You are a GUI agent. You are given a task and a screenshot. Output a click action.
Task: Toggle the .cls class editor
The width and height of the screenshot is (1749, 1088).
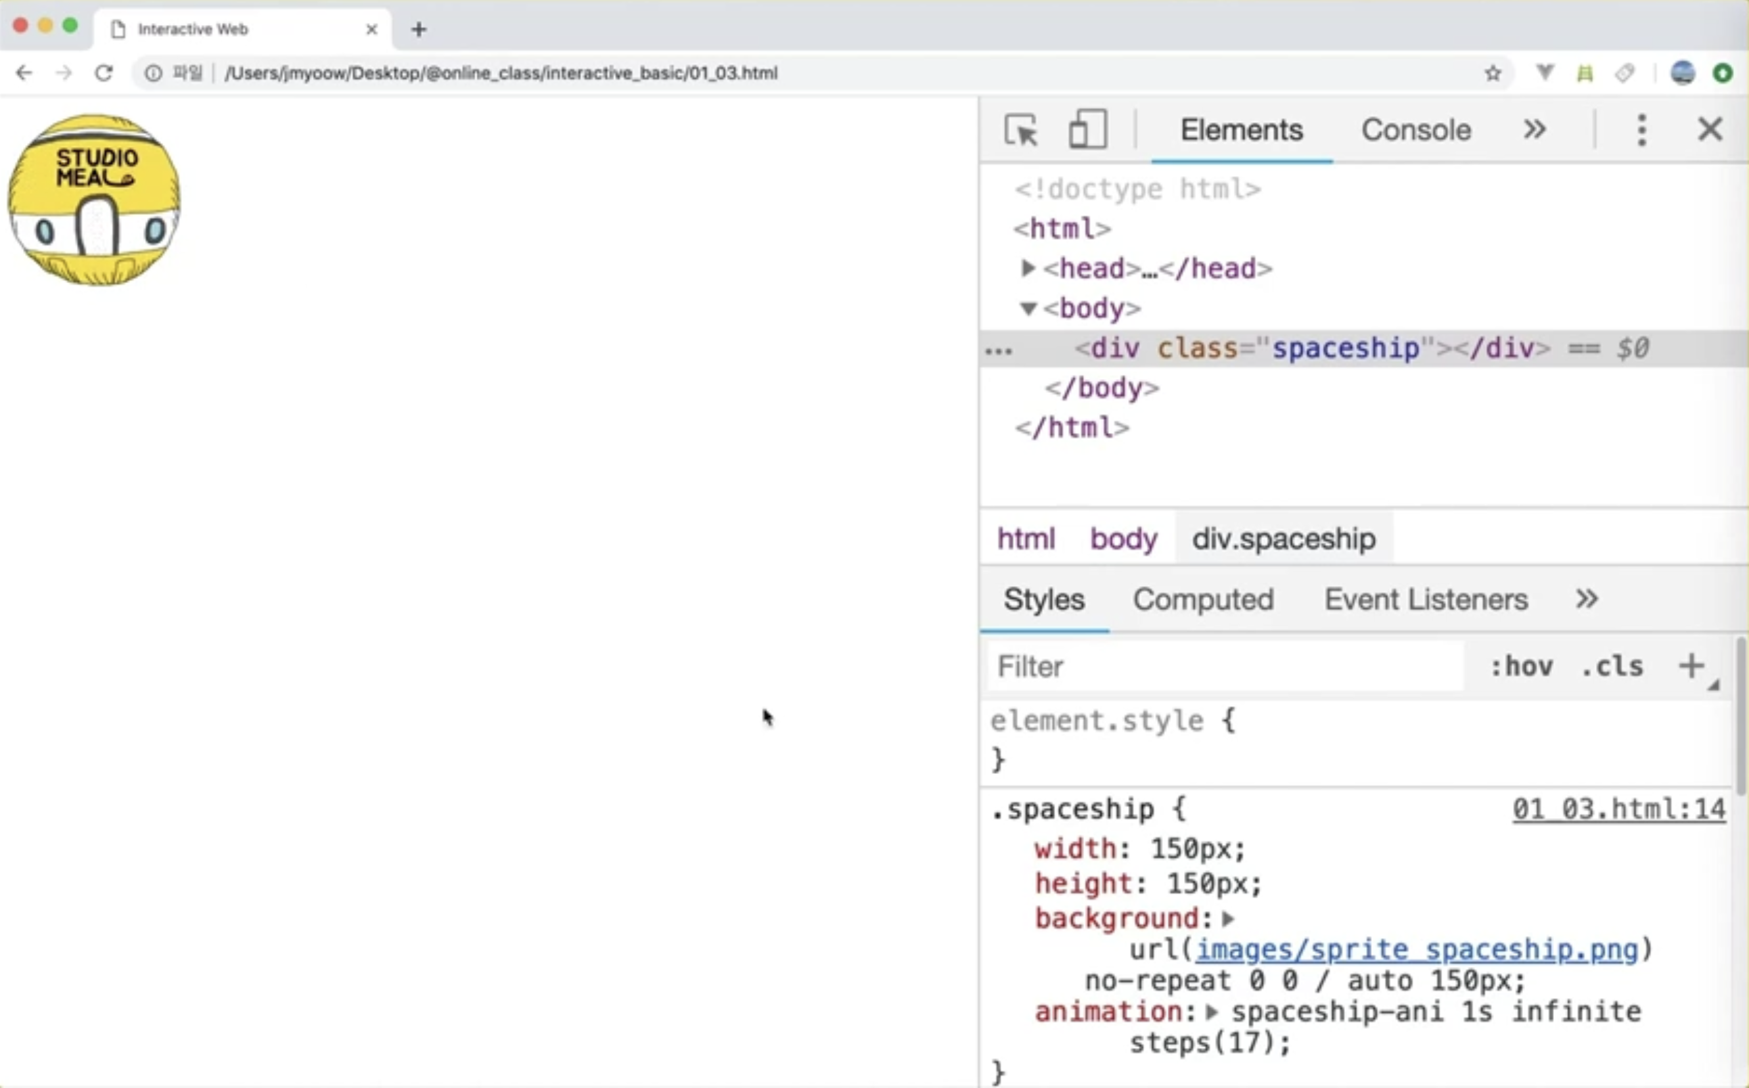coord(1612,666)
